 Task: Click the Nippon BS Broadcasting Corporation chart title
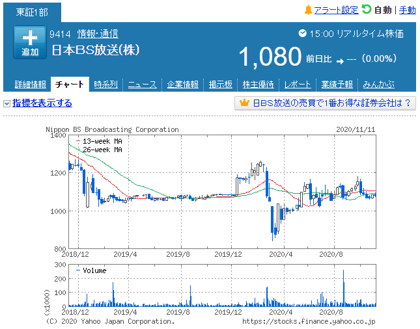click(112, 129)
